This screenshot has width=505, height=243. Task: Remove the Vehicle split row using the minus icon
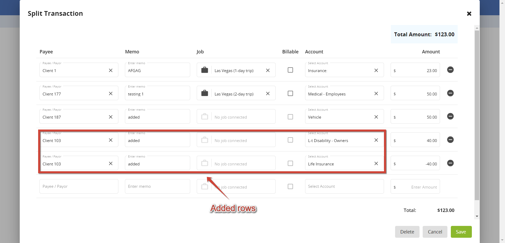pyautogui.click(x=450, y=116)
